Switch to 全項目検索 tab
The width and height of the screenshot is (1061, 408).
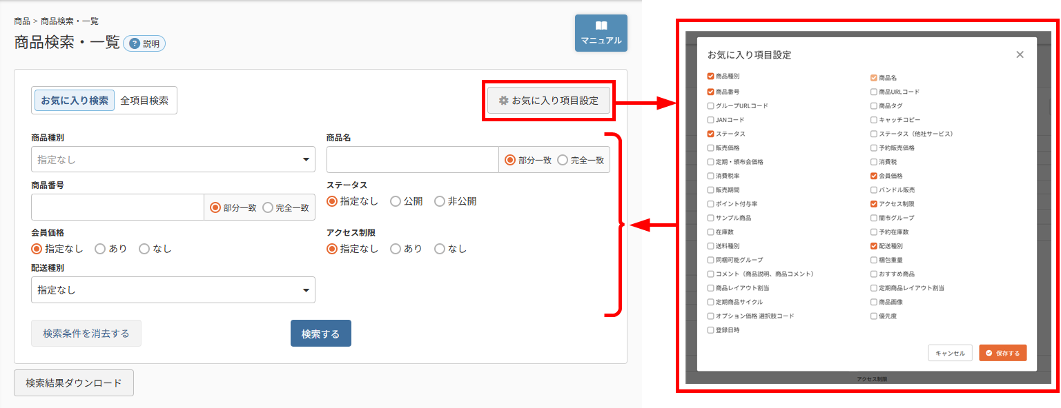click(x=144, y=100)
